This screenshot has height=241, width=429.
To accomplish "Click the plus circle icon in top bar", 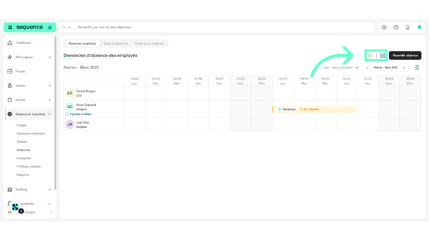I will tap(384, 27).
